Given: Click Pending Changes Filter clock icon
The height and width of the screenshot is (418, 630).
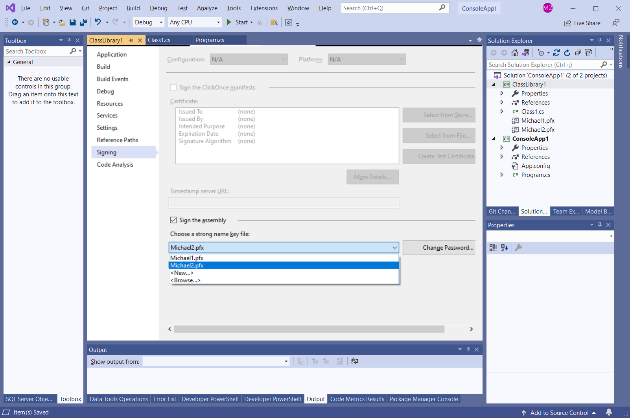Looking at the screenshot, I should tap(541, 53).
